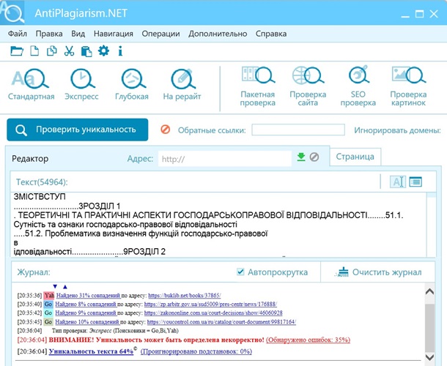Click the Go badge on the 8% row
The image size is (447, 366).
48,305
